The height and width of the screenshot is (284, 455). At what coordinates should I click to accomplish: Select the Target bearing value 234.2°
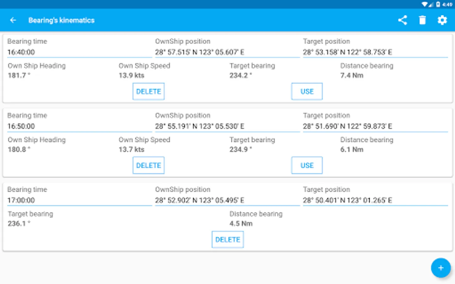pyautogui.click(x=241, y=75)
